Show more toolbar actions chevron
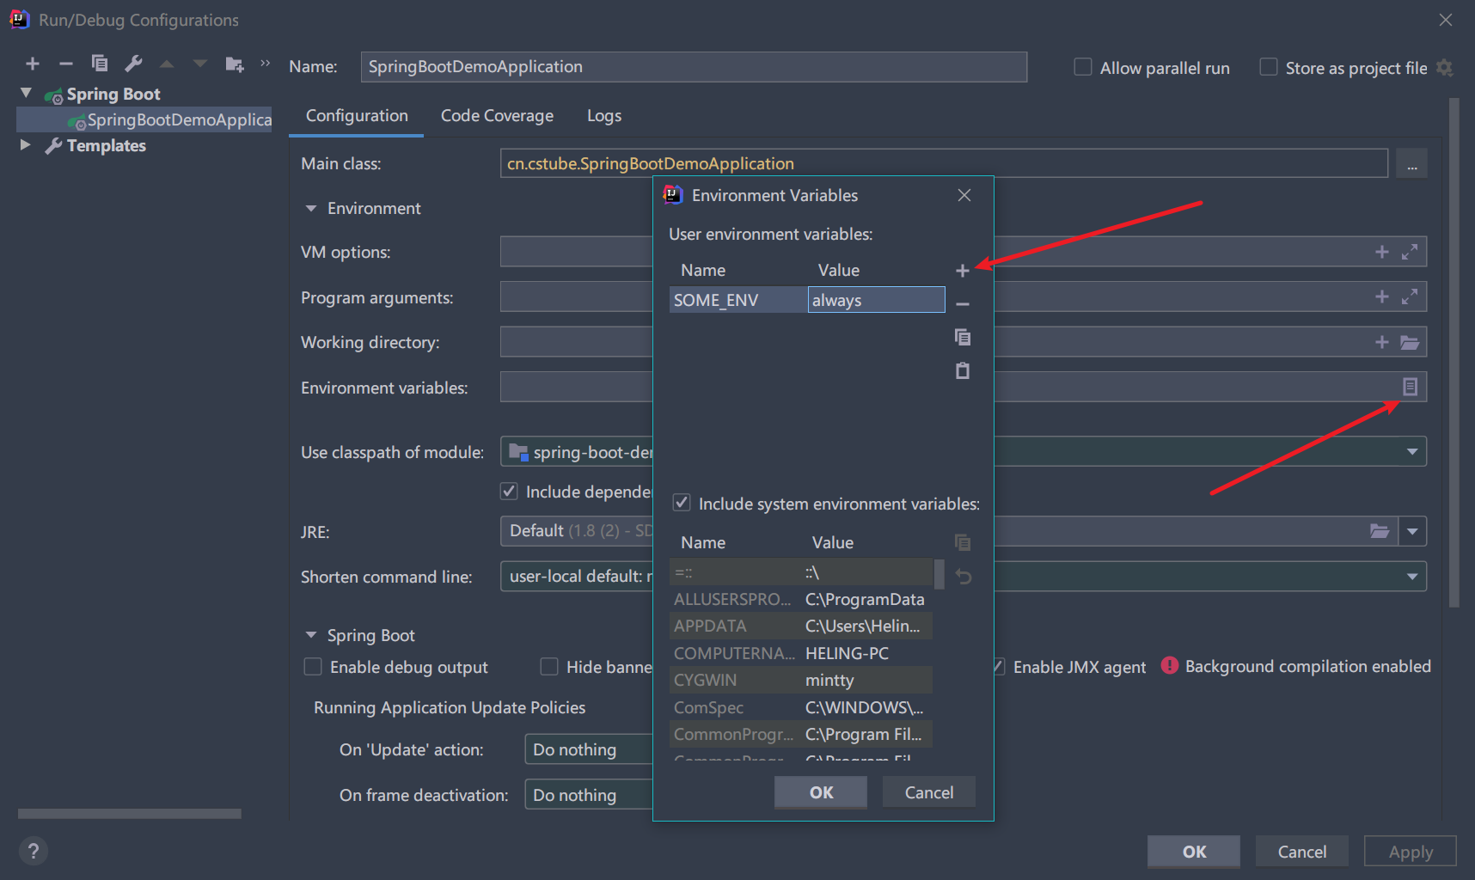 265,63
